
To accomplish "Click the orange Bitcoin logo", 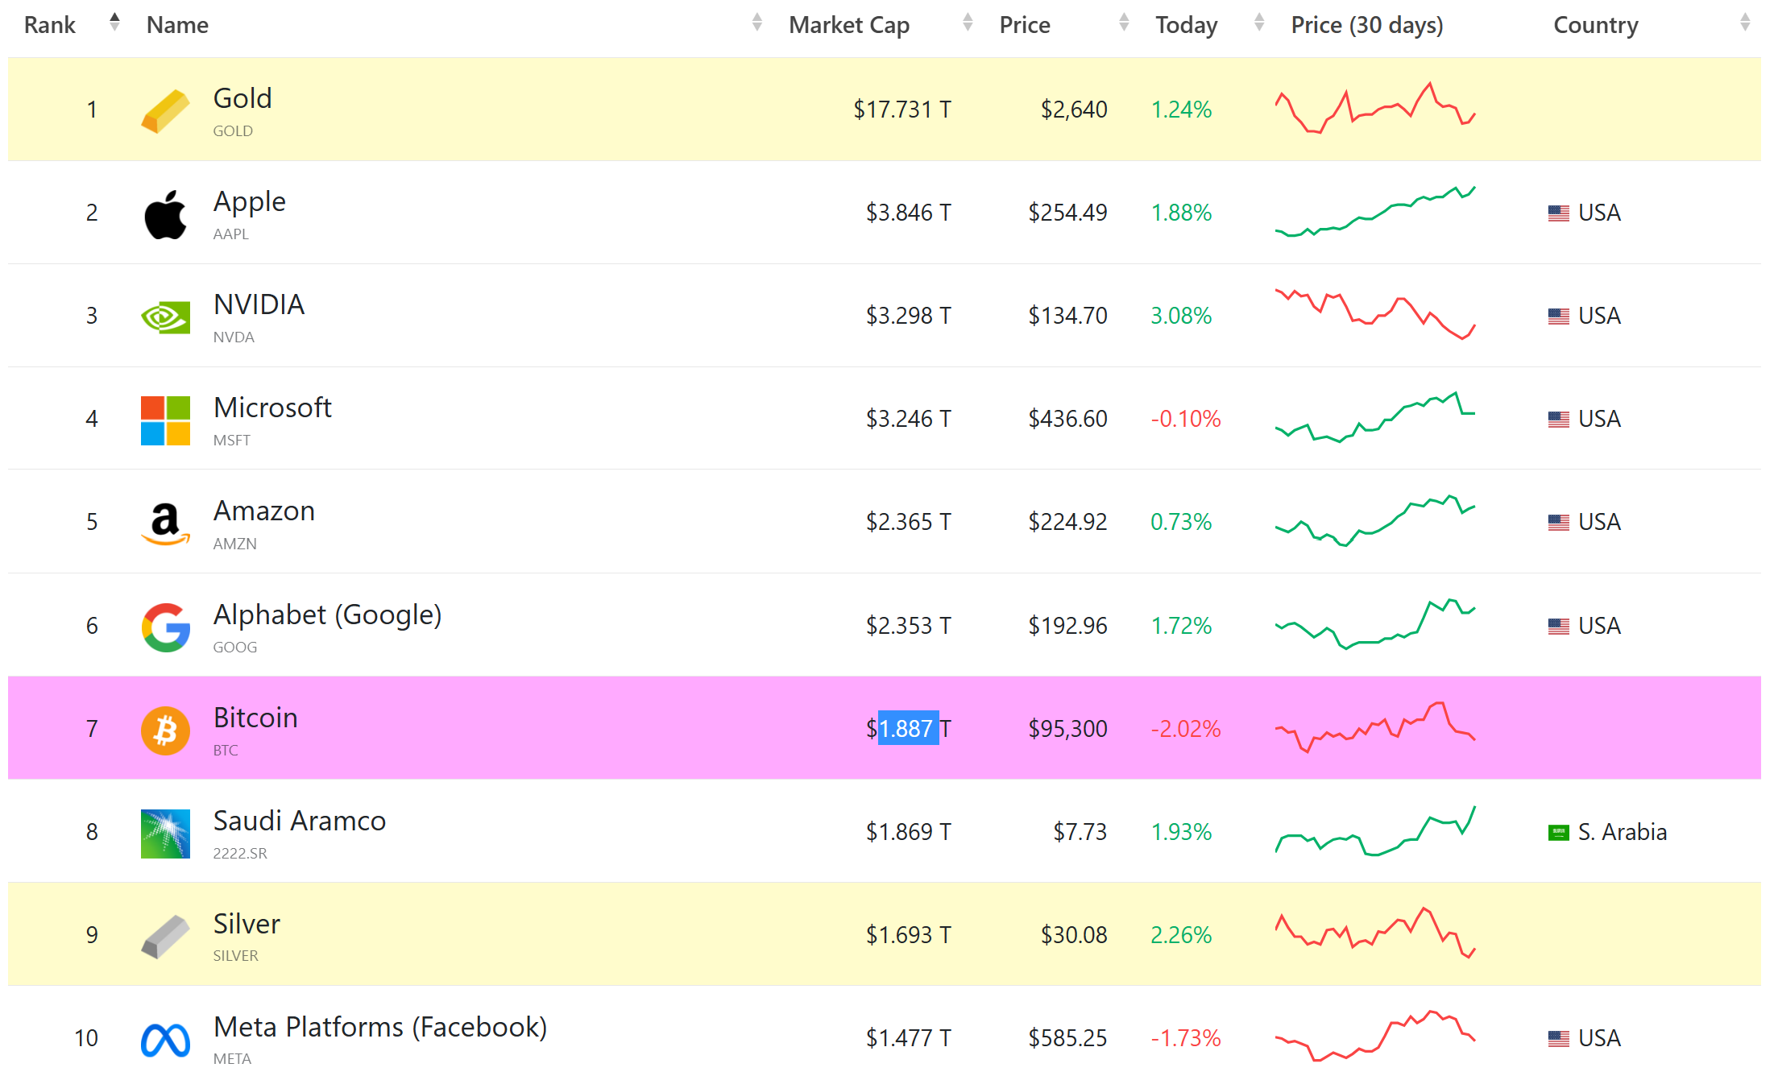I will pos(165,730).
